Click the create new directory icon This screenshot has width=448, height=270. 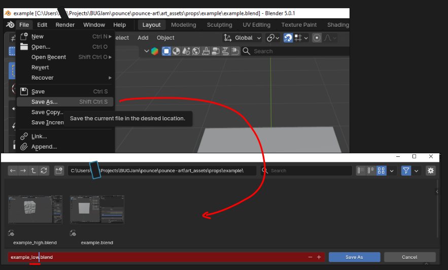tap(59, 171)
